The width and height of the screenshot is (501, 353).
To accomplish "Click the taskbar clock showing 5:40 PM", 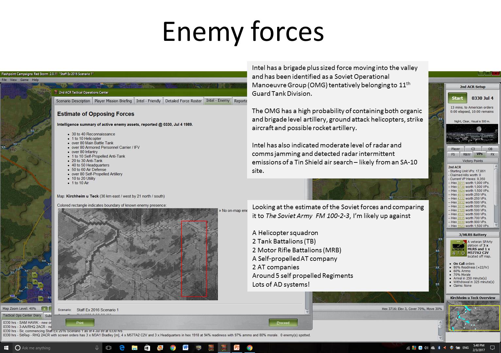I will (x=478, y=348).
